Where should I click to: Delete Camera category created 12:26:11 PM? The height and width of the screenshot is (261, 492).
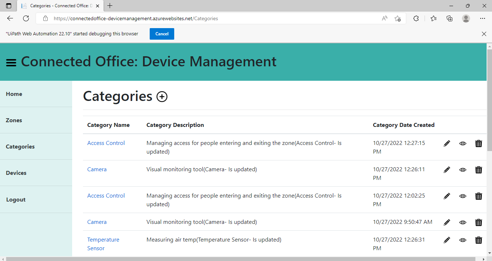479,170
